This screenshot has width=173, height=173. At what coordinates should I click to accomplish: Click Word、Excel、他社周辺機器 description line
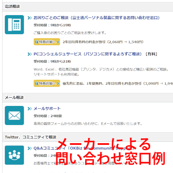(x=101, y=70)
